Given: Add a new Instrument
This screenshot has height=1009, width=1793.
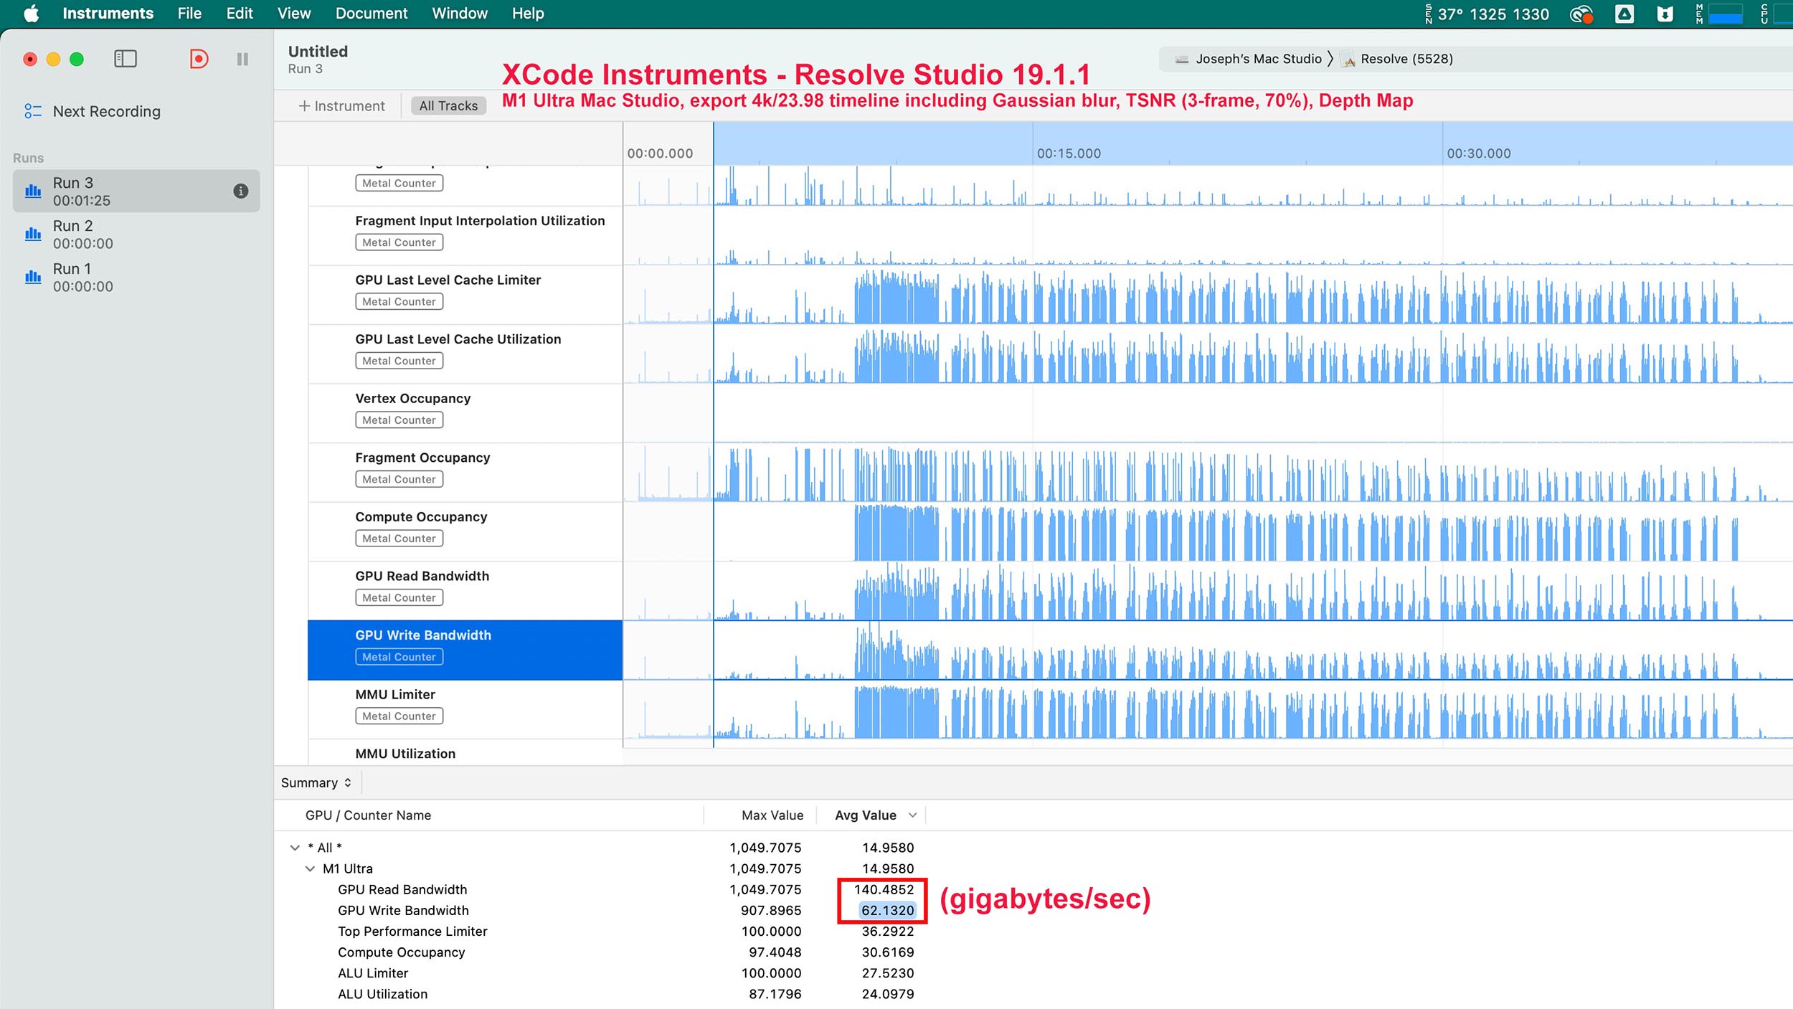Looking at the screenshot, I should 341,106.
